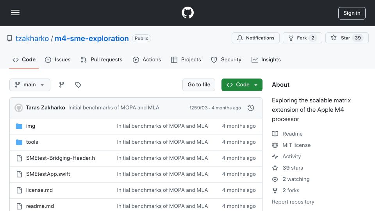Open the tools folder
This screenshot has width=375, height=211.
32,142
